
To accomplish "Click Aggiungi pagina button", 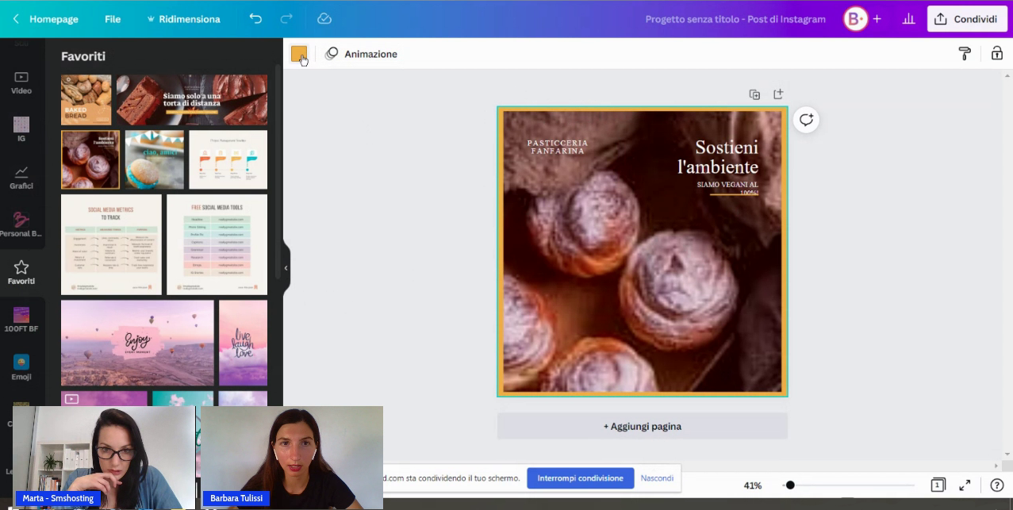I will tap(642, 427).
